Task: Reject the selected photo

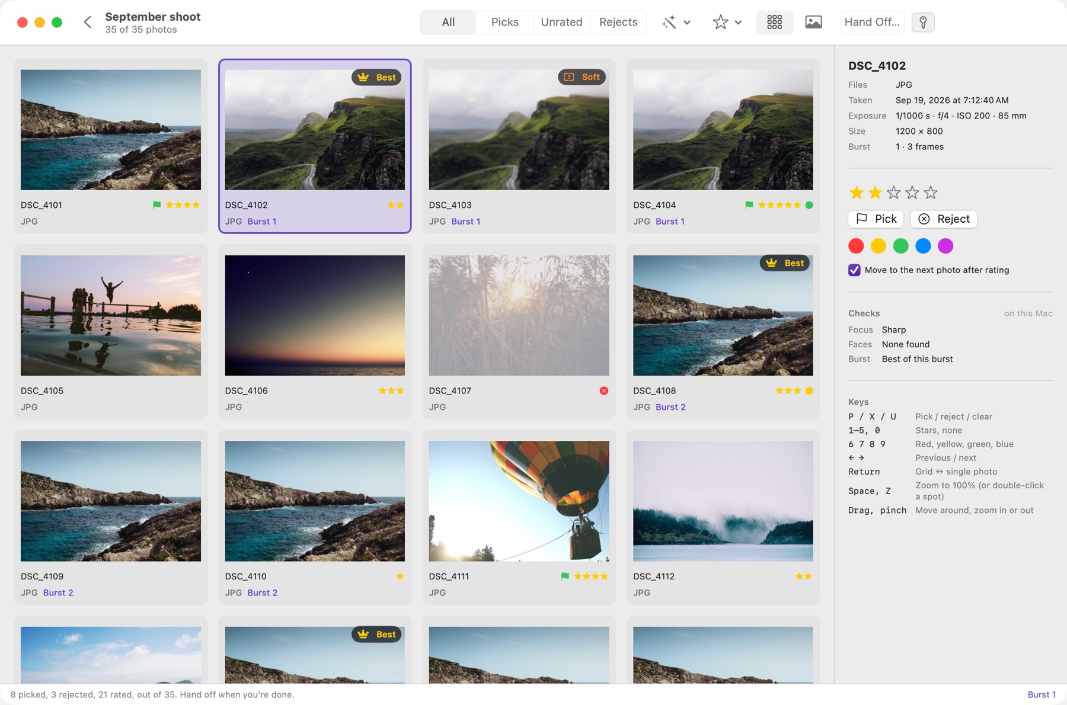Action: (944, 219)
